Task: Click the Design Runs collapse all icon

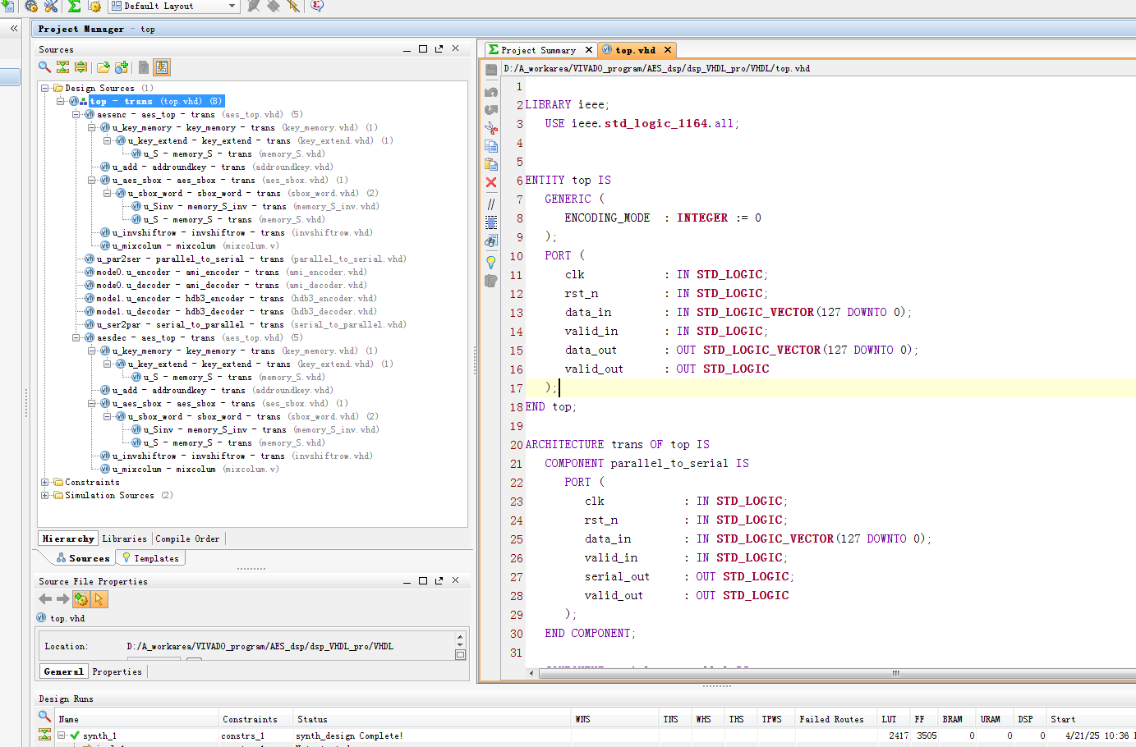Action: pos(44,734)
